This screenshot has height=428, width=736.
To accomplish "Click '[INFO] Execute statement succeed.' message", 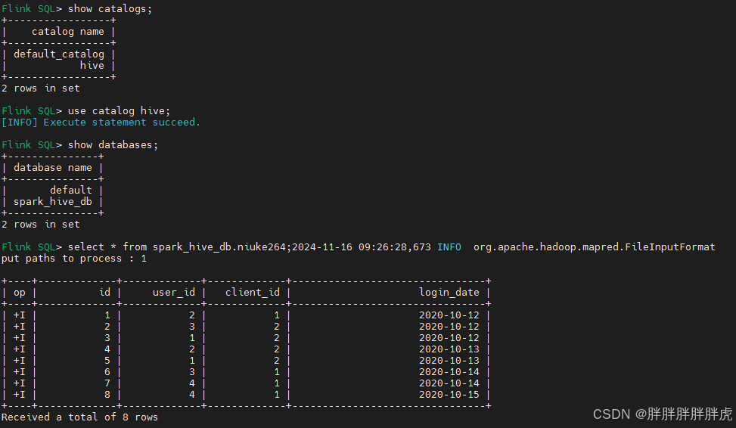I will click(101, 123).
